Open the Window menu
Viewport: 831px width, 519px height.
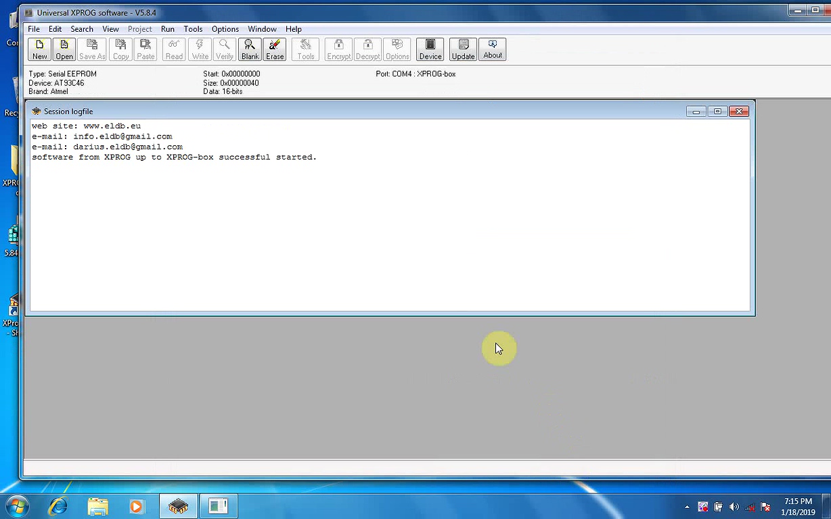click(x=262, y=29)
